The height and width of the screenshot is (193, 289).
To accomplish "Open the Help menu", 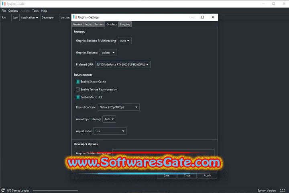I will (x=44, y=11).
